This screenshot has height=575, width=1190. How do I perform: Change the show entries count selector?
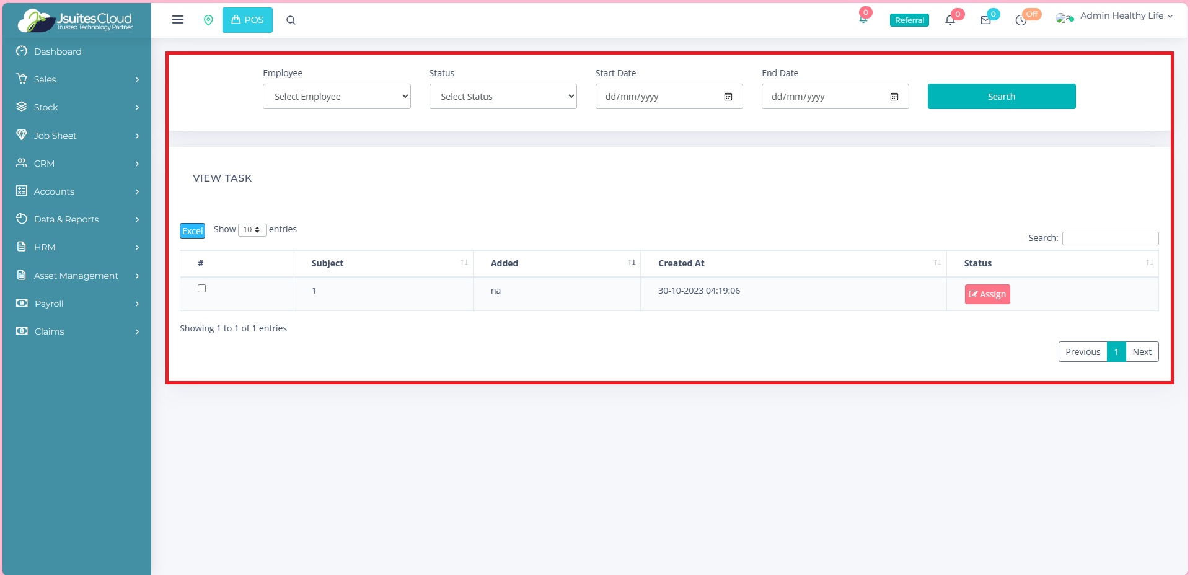click(x=252, y=230)
